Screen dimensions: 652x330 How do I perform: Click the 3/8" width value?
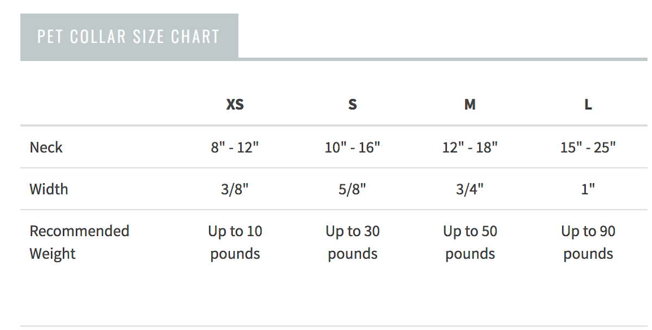tap(235, 189)
